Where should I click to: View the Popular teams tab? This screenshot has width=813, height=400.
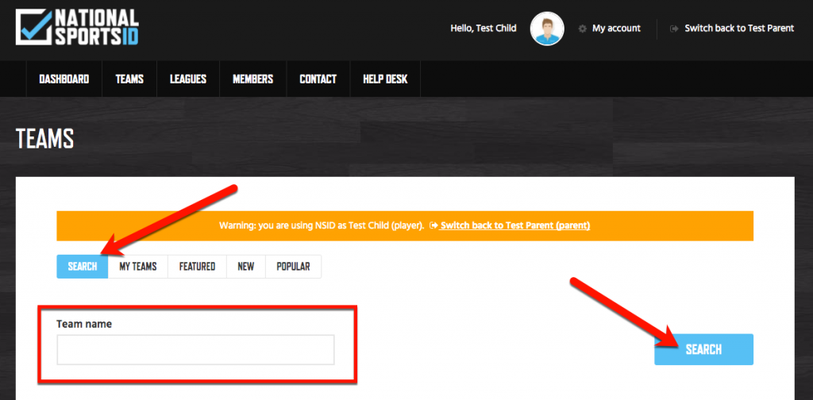294,267
